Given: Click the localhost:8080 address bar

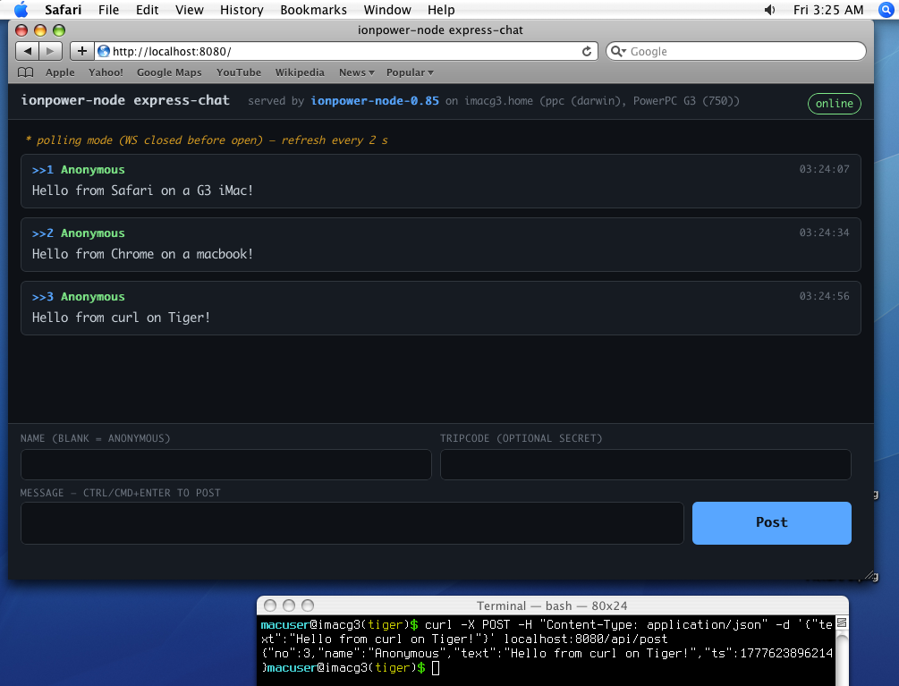Looking at the screenshot, I should coord(346,51).
